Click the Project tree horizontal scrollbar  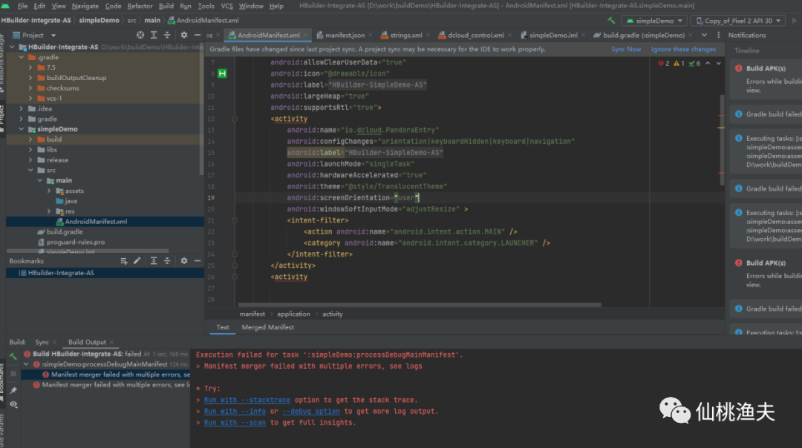pos(88,251)
